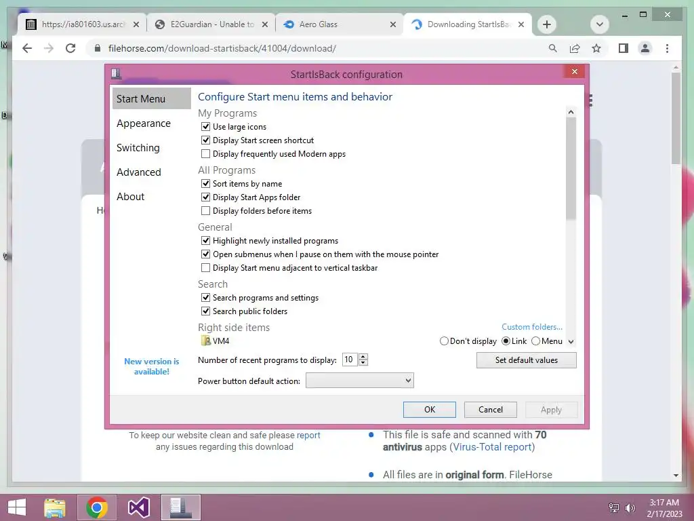Close the archive.org tab
Screen dimensions: 694x521
pos(136,24)
